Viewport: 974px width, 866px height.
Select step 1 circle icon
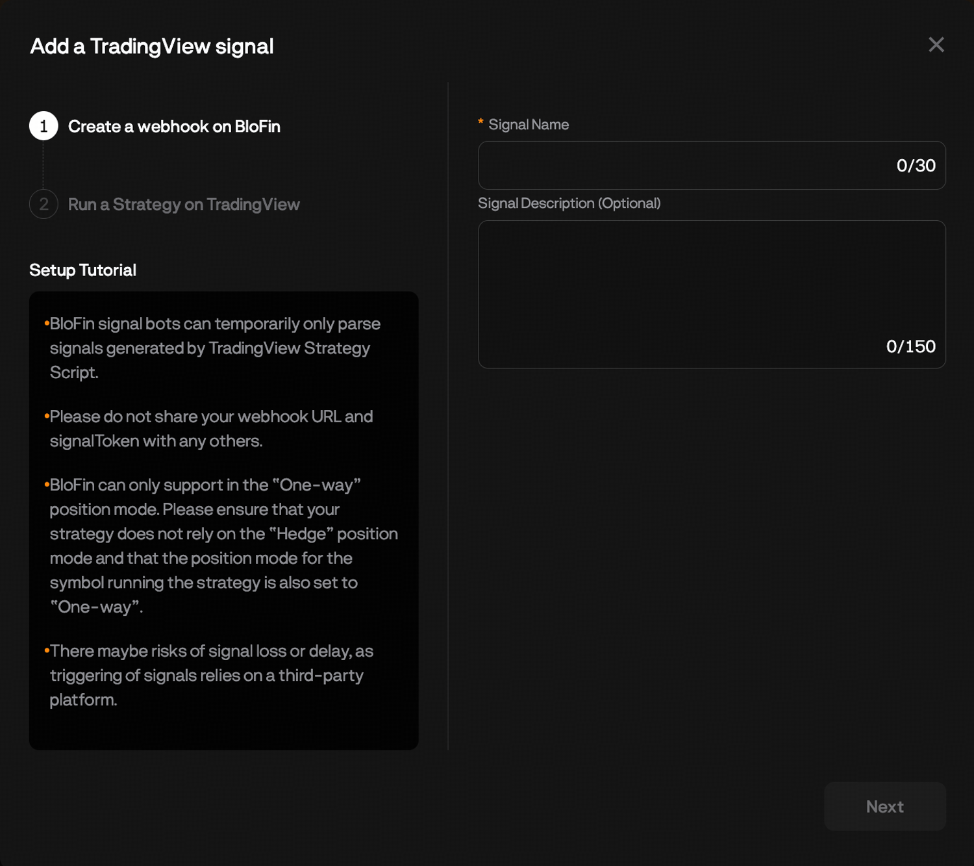(44, 126)
